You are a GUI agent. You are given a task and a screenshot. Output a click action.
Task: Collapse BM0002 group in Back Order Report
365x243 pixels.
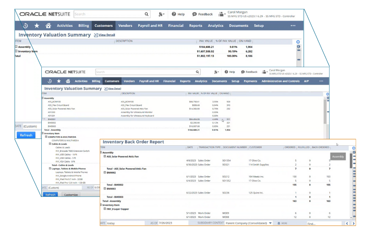pyautogui.click(x=105, y=173)
